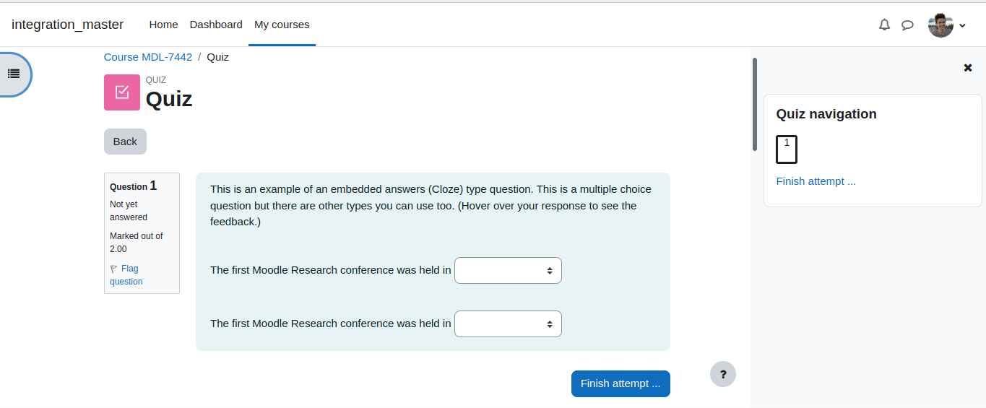Follow the Finish attempt link in navigation
Image resolution: width=986 pixels, height=408 pixels.
[816, 181]
